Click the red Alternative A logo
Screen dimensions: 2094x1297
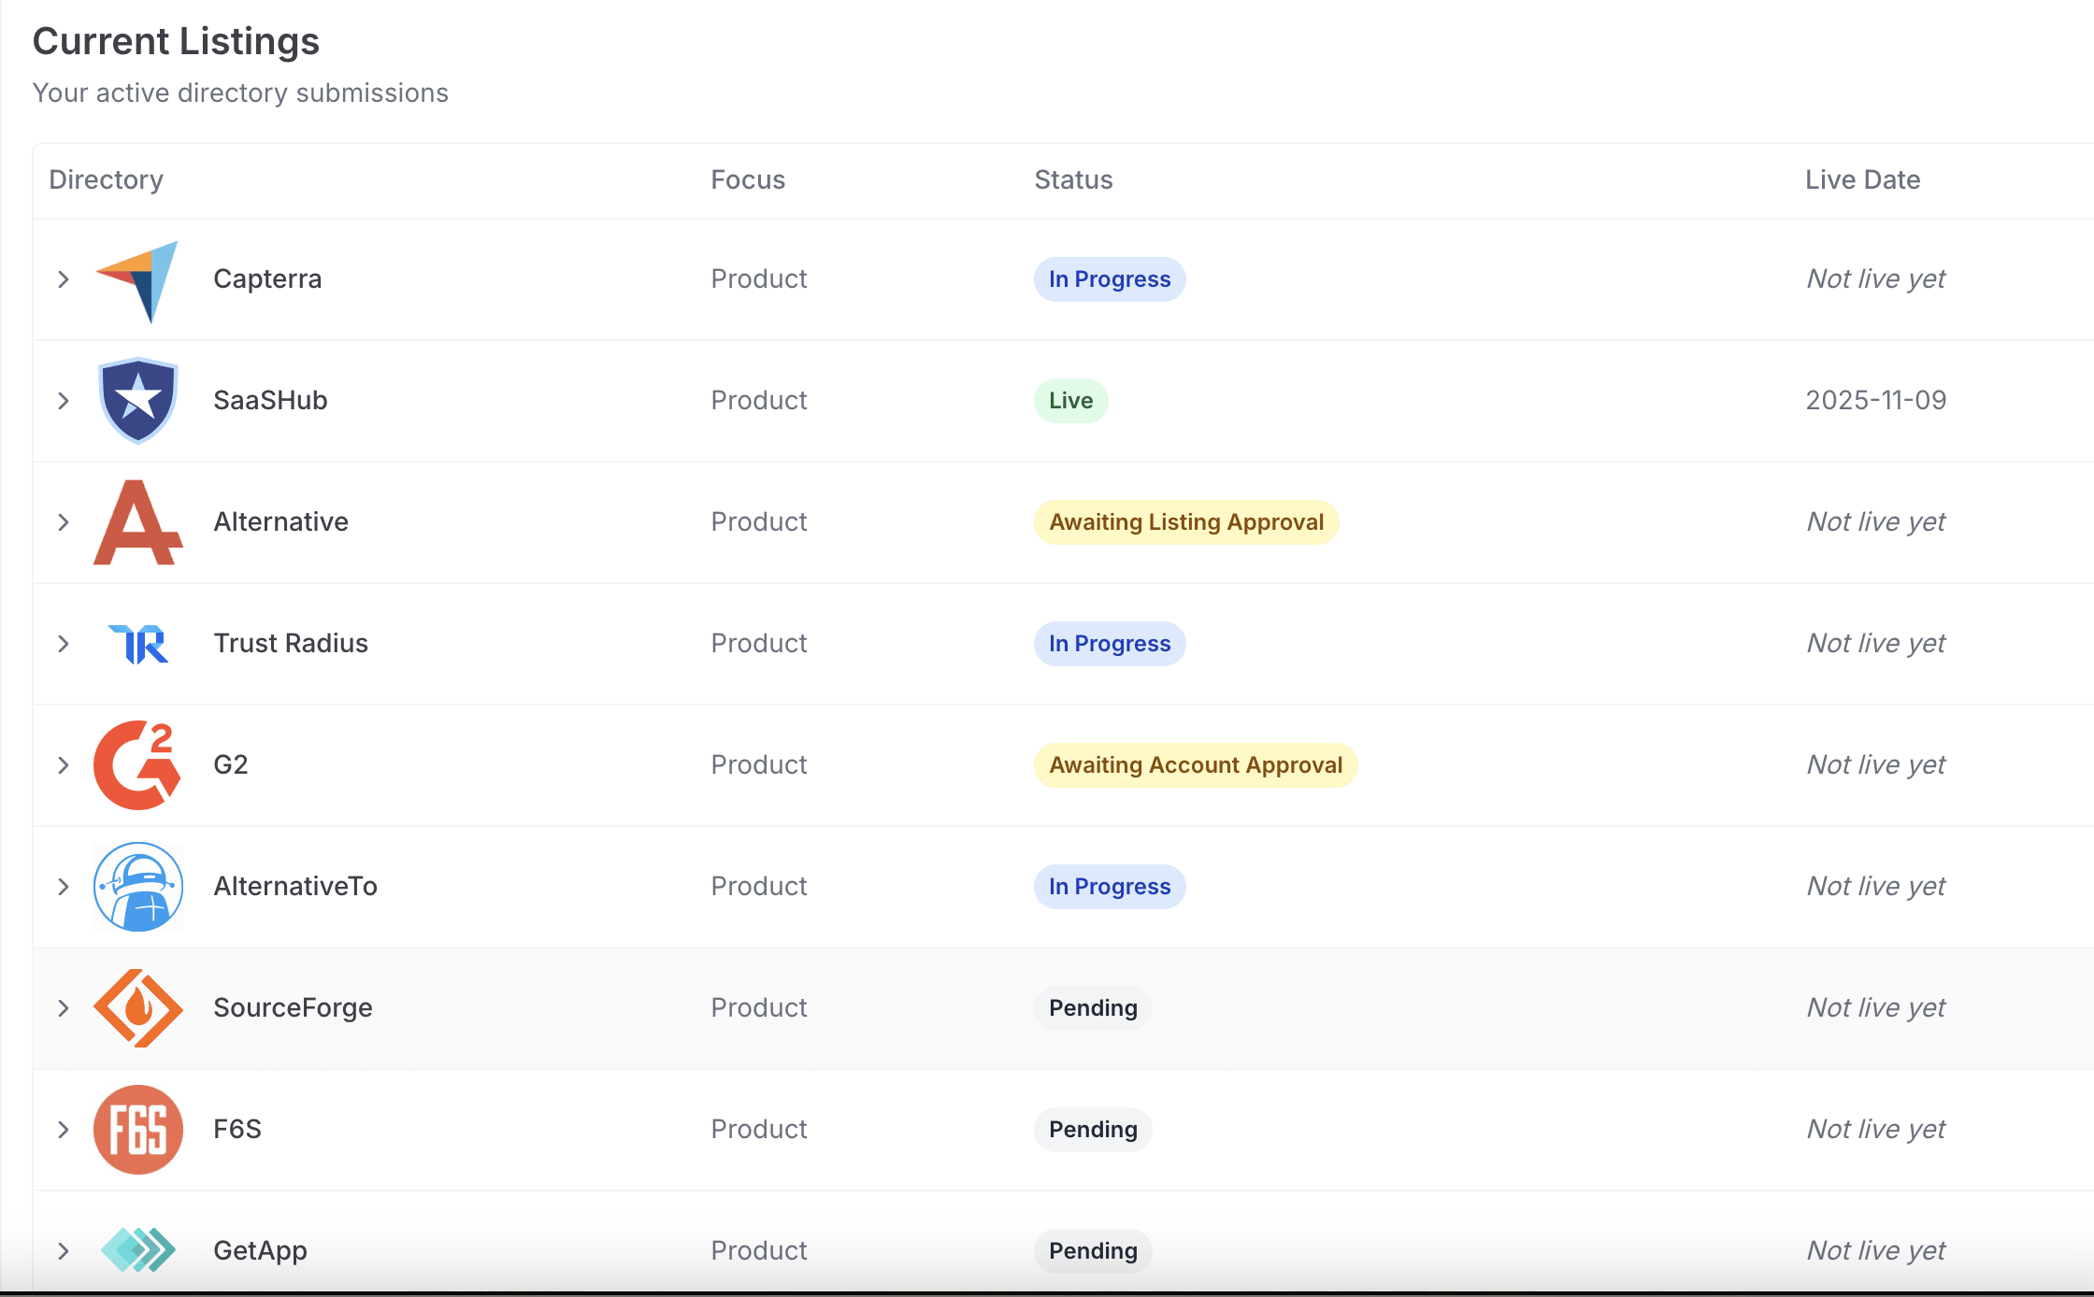(138, 522)
